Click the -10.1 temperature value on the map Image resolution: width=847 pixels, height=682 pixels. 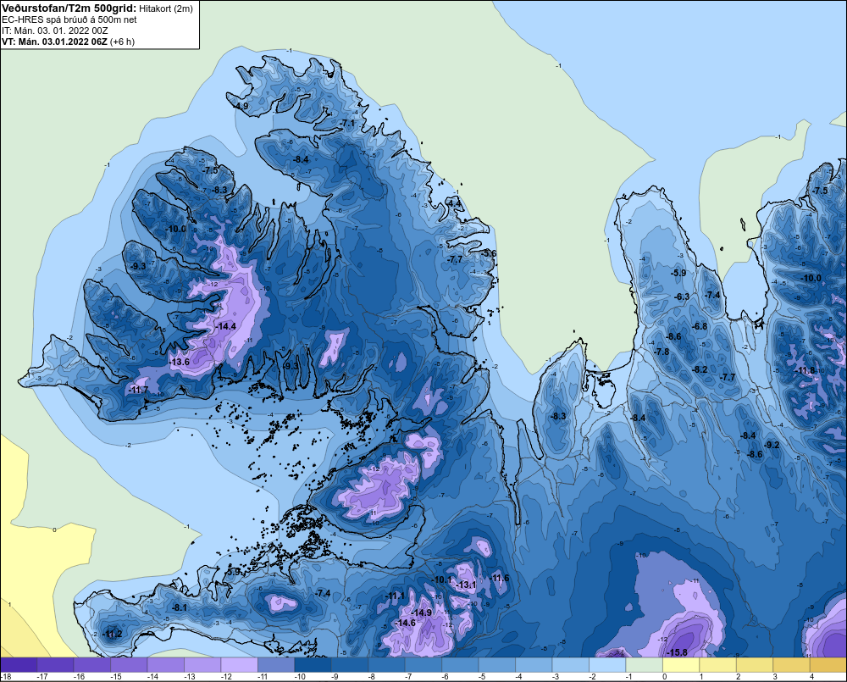pos(440,579)
